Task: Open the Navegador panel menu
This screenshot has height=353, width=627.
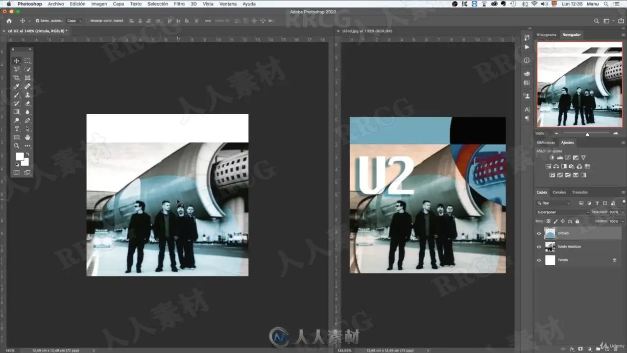Action: pyautogui.click(x=623, y=35)
